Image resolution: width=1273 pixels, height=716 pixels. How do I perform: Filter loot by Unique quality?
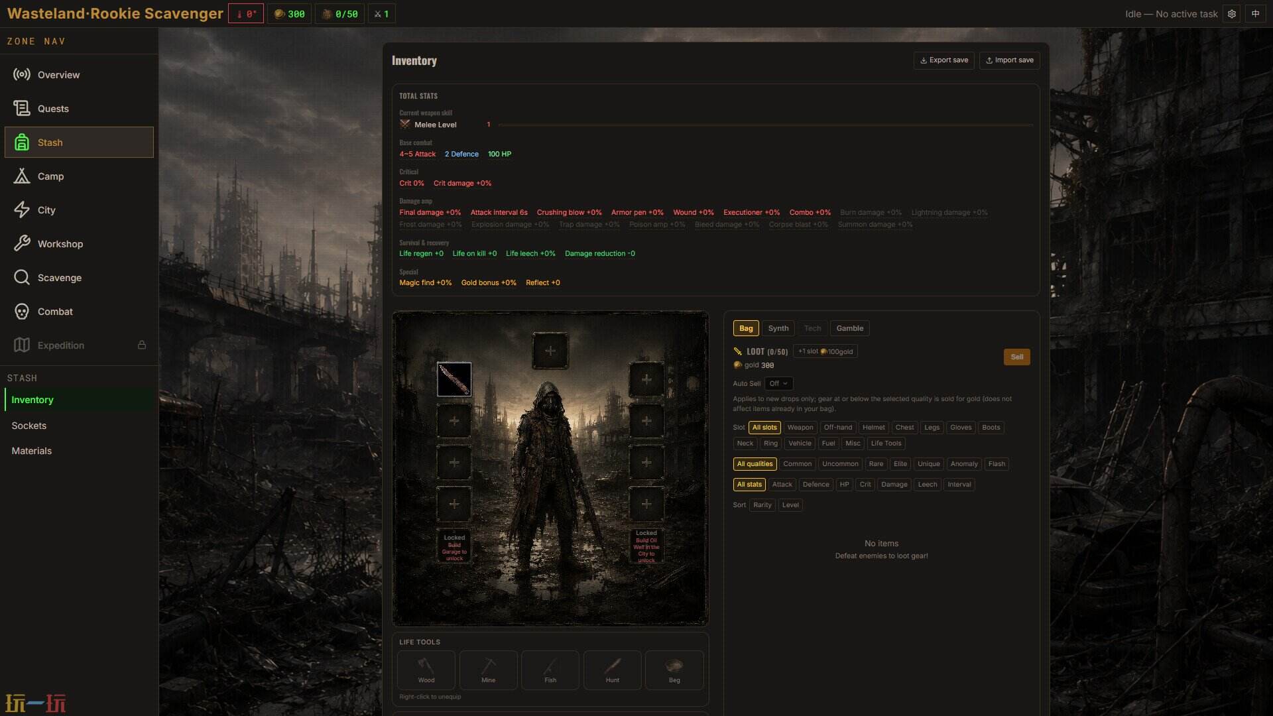point(929,464)
